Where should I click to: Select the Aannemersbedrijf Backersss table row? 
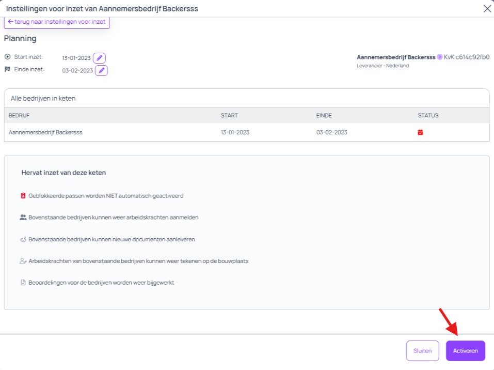click(x=246, y=132)
